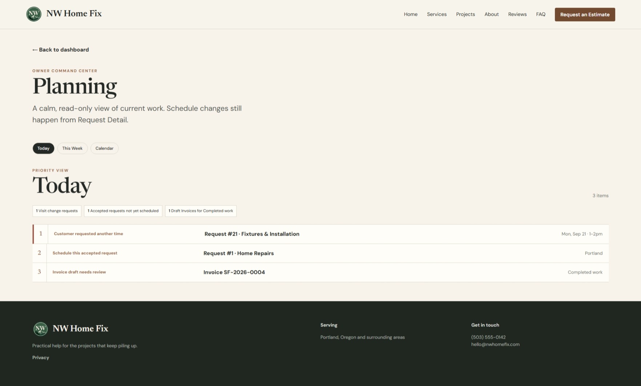This screenshot has height=386, width=641.
Task: Click the NW Home Fix header brand name
Action: [74, 14]
